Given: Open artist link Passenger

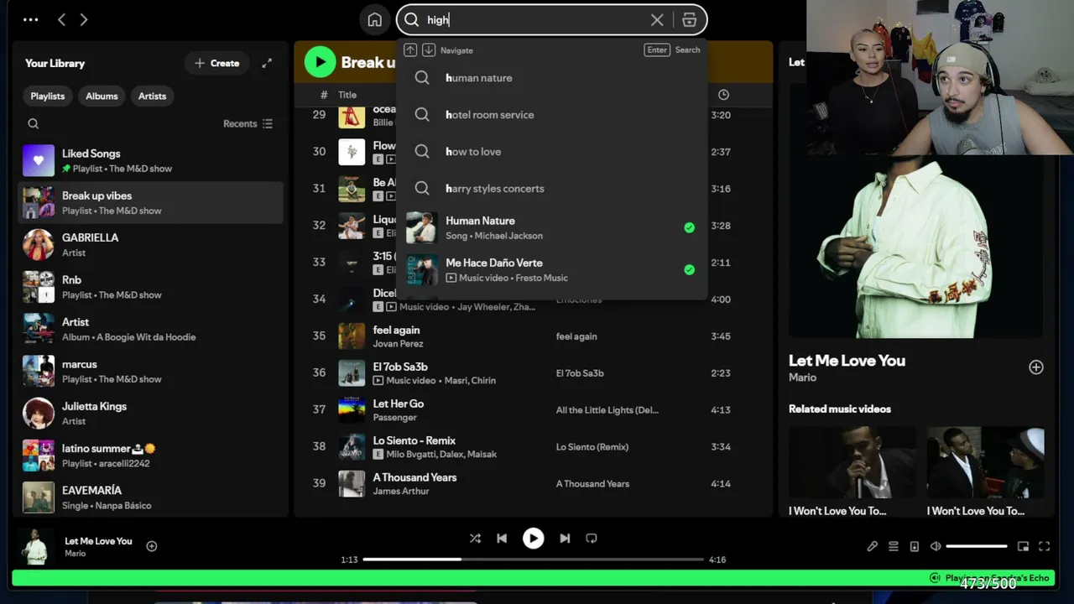Looking at the screenshot, I should pos(395,418).
